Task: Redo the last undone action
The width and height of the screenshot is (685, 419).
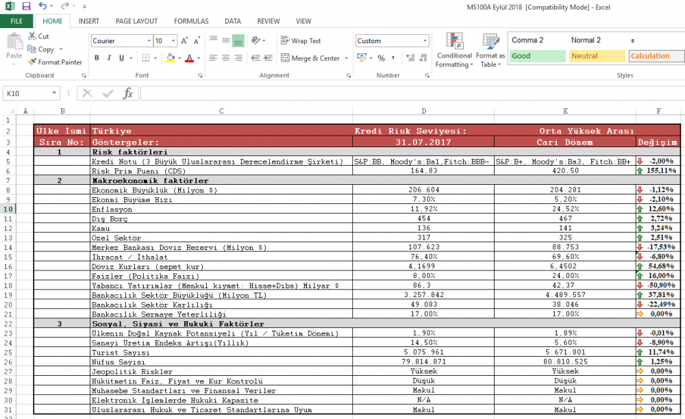Action: click(x=64, y=6)
